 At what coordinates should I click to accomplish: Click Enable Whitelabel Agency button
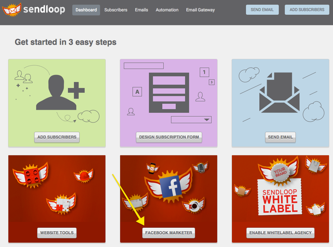[280, 233]
